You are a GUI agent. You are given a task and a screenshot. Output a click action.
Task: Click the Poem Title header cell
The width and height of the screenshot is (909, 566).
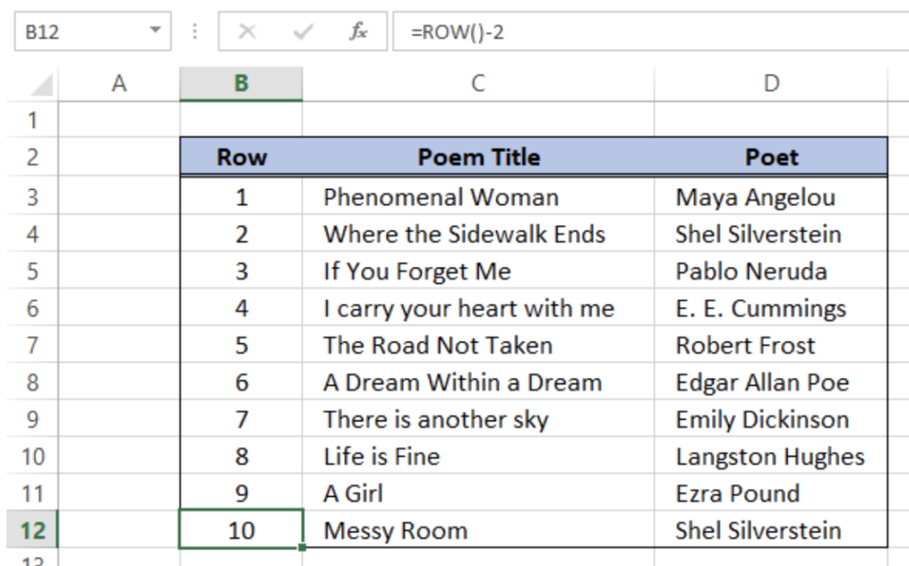click(478, 158)
